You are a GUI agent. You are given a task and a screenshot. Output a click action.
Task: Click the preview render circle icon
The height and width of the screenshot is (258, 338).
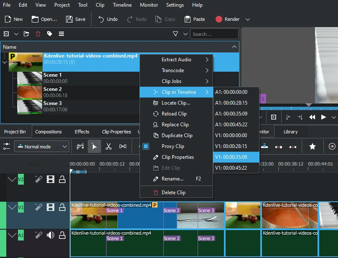pyautogui.click(x=332, y=146)
